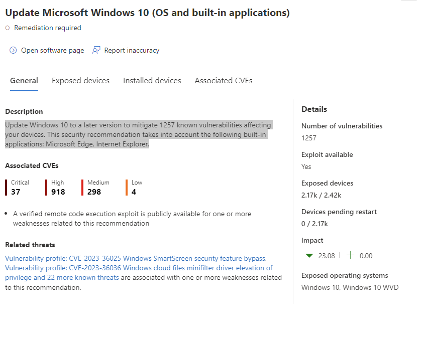The height and width of the screenshot is (351, 428).
Task: Click the Medium severity color bar
Action: [x=82, y=188]
